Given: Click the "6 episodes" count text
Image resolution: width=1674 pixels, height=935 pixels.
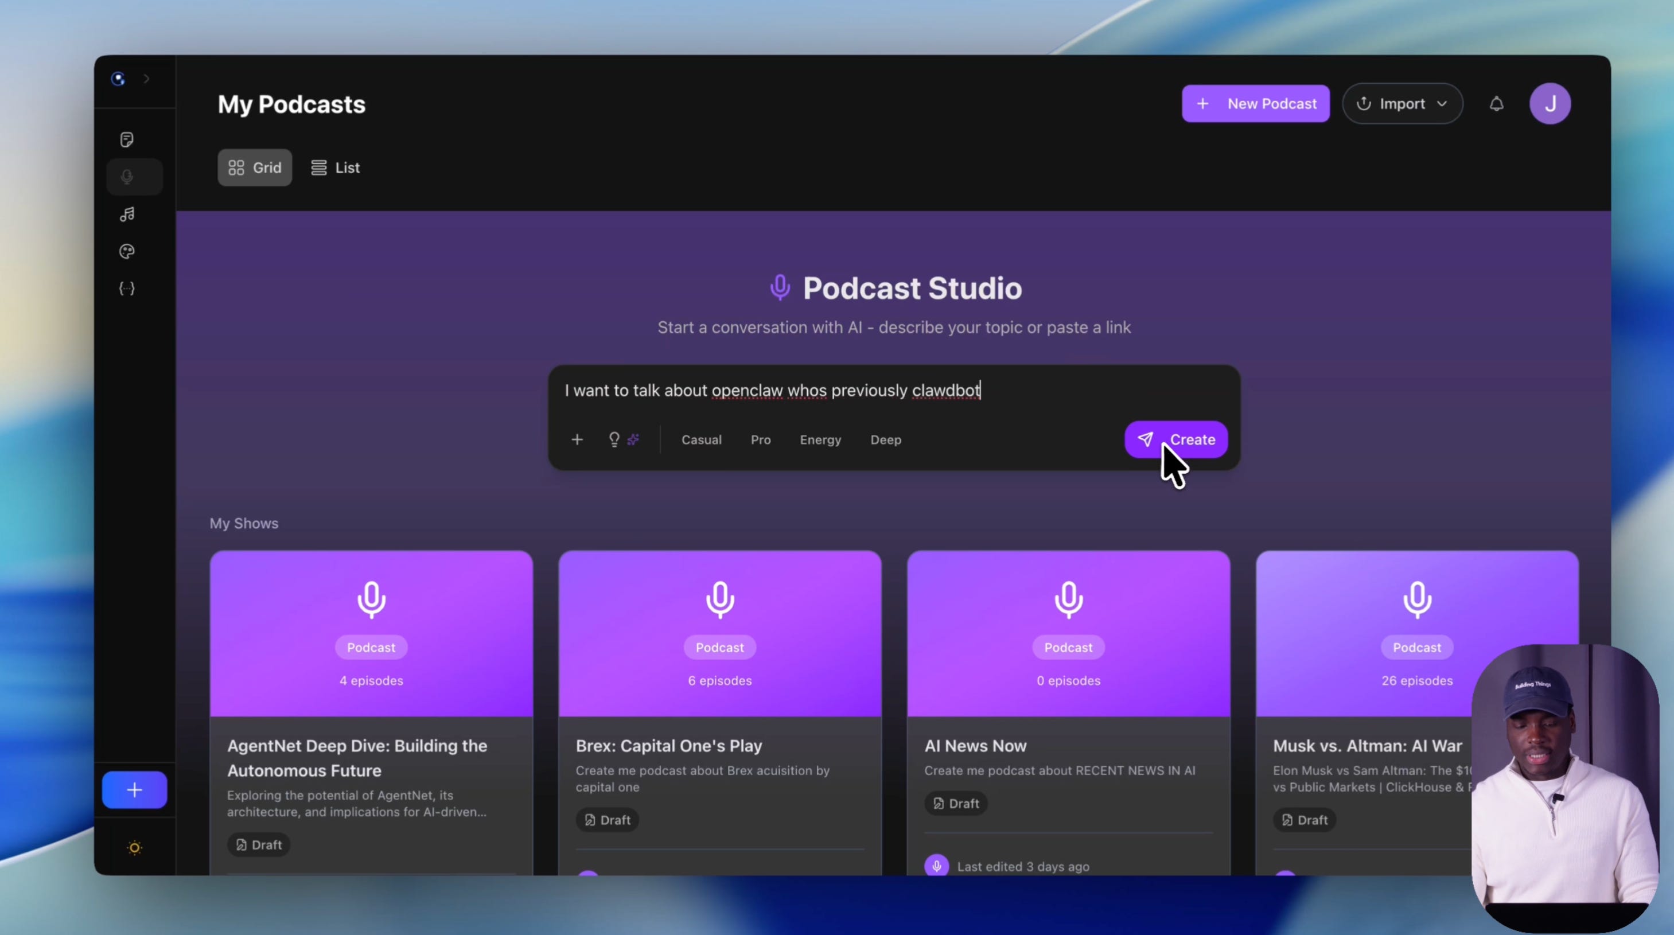Looking at the screenshot, I should pos(720,680).
